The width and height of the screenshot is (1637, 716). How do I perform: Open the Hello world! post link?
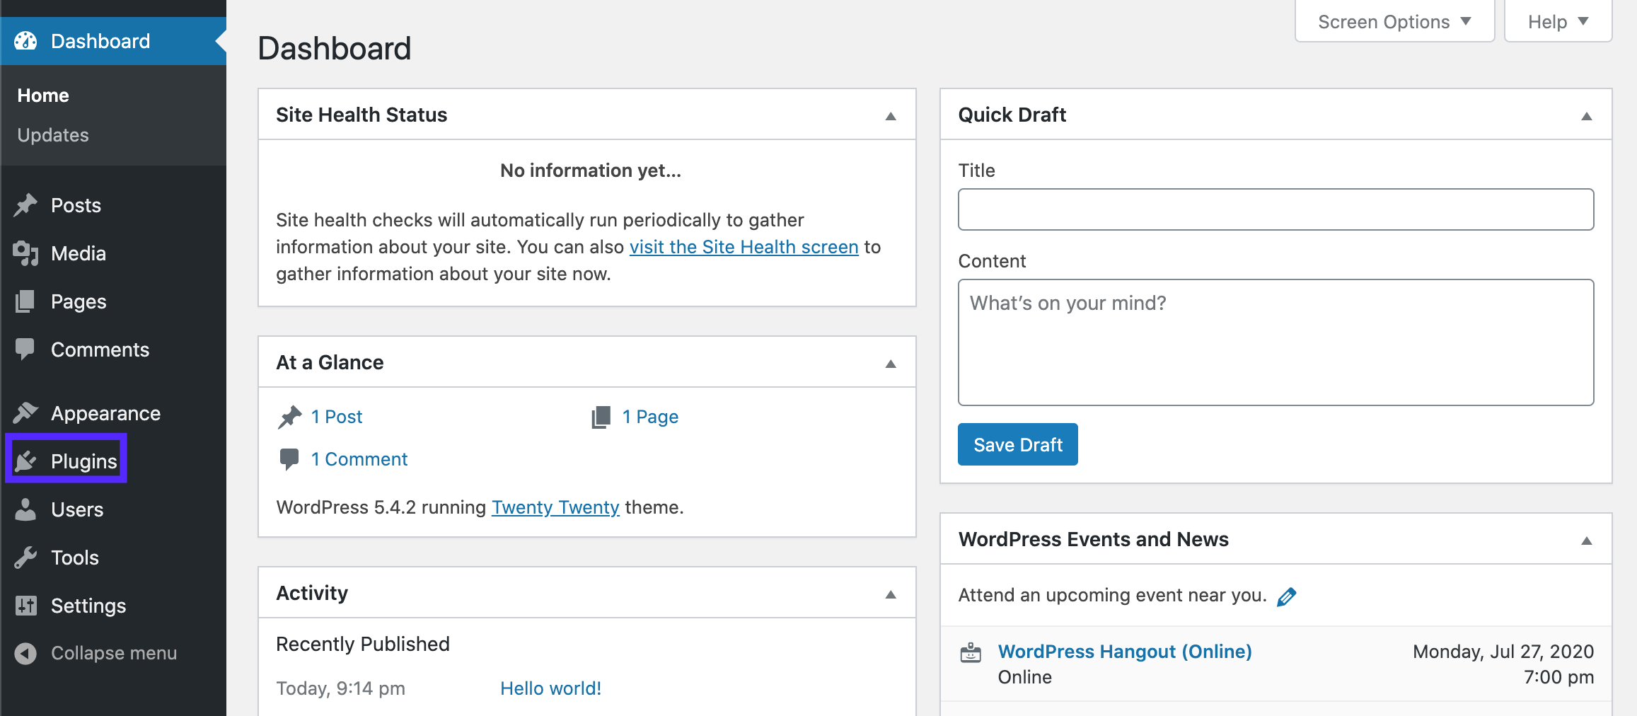pos(550,688)
